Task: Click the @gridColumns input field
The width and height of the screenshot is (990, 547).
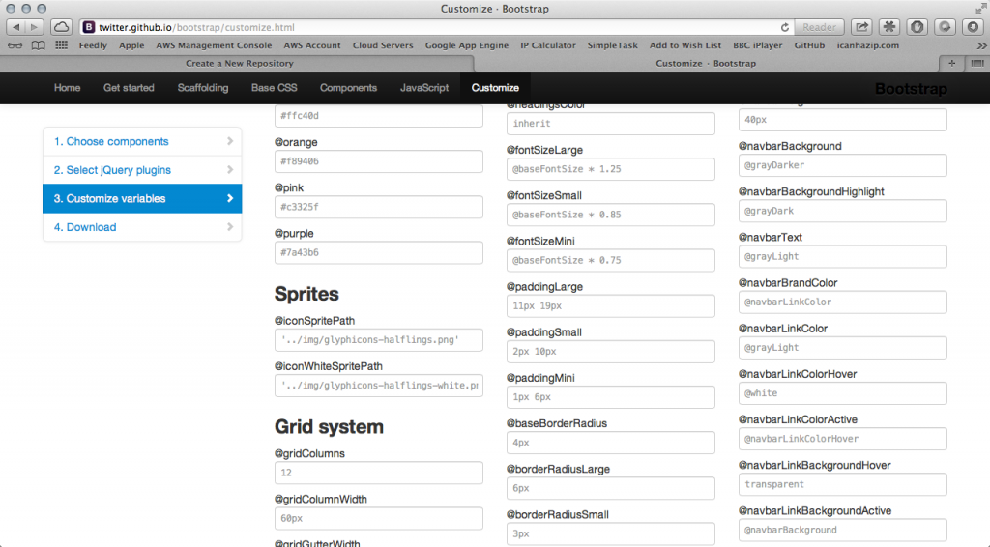Action: pos(379,473)
